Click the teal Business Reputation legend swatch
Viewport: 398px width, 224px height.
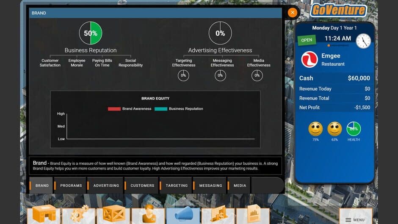click(161, 109)
